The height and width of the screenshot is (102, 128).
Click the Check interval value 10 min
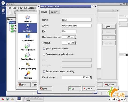(76, 77)
